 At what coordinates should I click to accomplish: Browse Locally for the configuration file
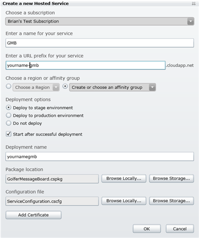coord(124,201)
